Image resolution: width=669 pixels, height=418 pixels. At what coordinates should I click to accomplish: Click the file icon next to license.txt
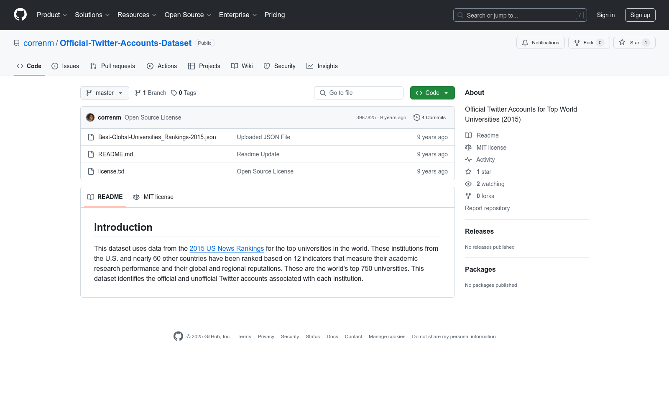91,171
